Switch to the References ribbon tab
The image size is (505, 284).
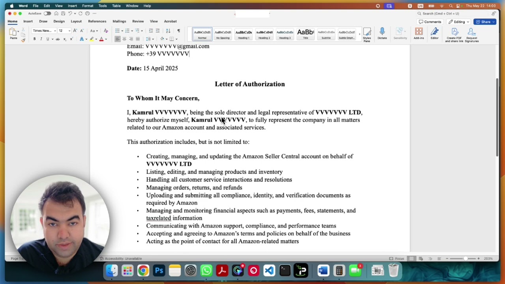click(97, 21)
